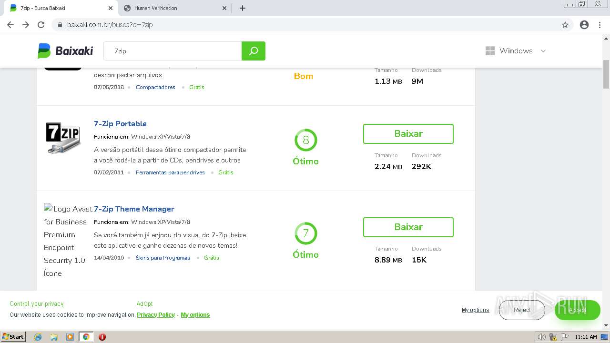Open My options link in cookie text
The width and height of the screenshot is (610, 343).
coord(195,315)
